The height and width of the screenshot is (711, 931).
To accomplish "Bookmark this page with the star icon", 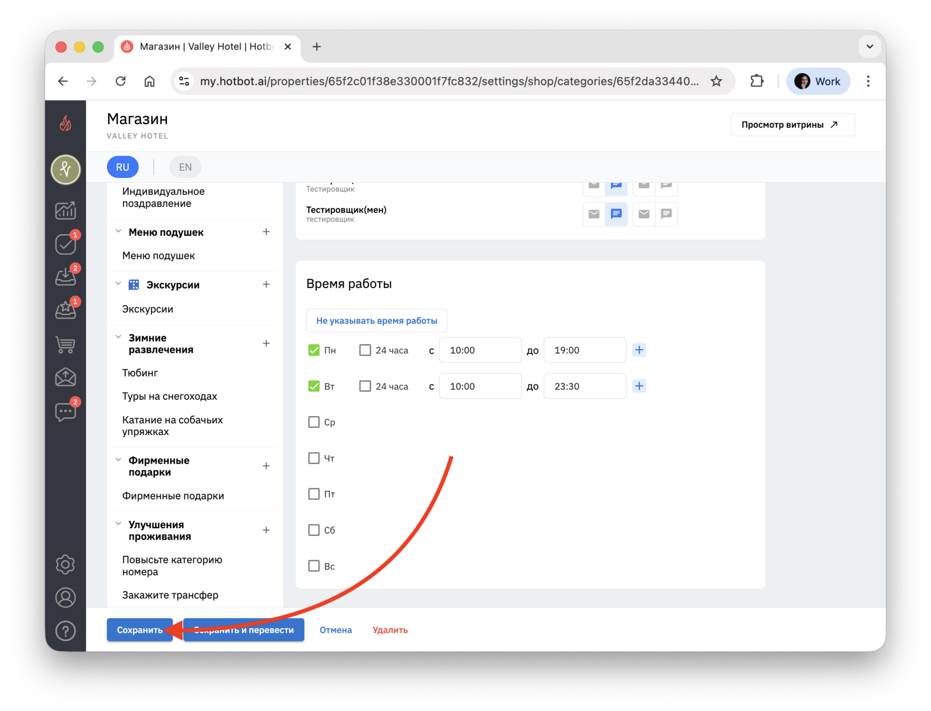I will pos(717,81).
